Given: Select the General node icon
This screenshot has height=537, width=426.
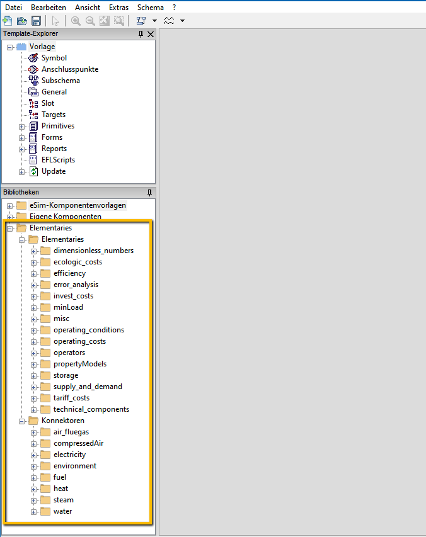Looking at the screenshot, I should click(x=33, y=92).
